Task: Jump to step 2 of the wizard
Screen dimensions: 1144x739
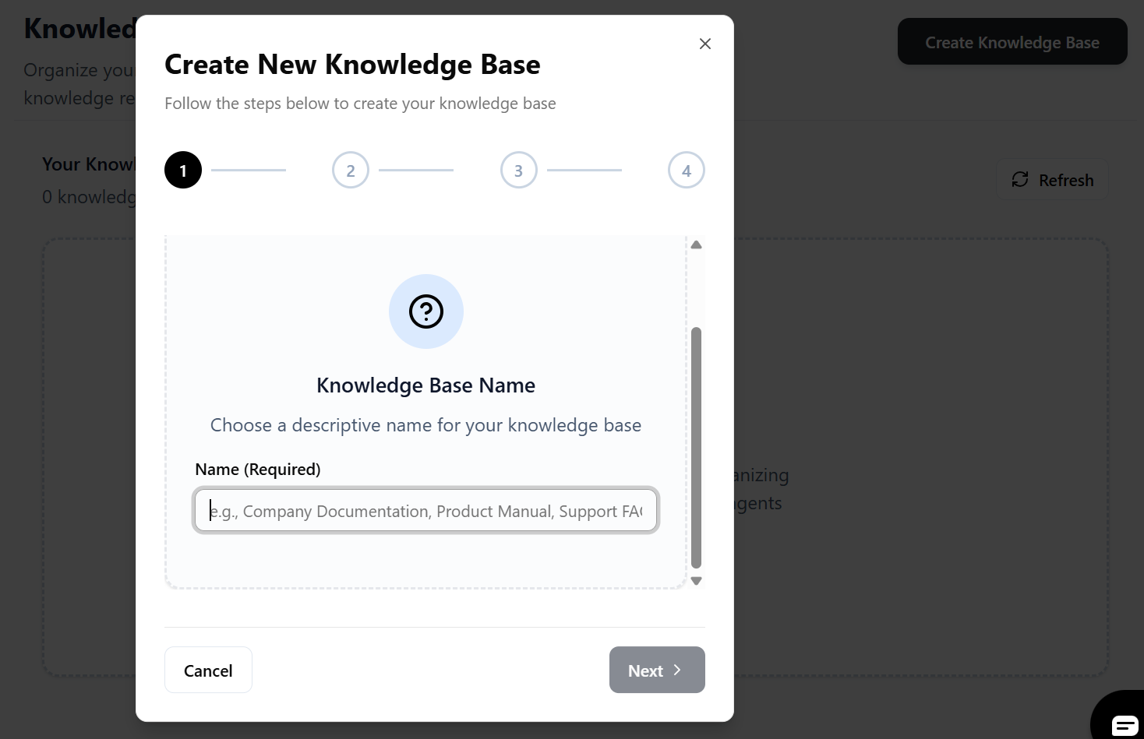Action: click(x=350, y=170)
